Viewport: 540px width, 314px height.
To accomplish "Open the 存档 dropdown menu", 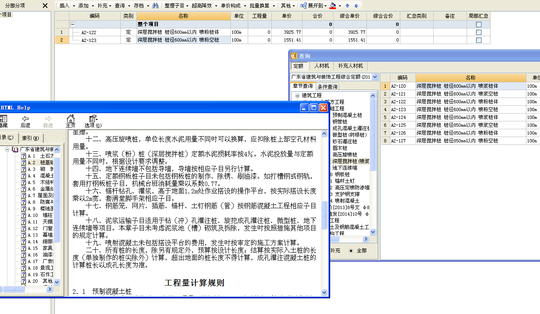I will click(141, 6).
